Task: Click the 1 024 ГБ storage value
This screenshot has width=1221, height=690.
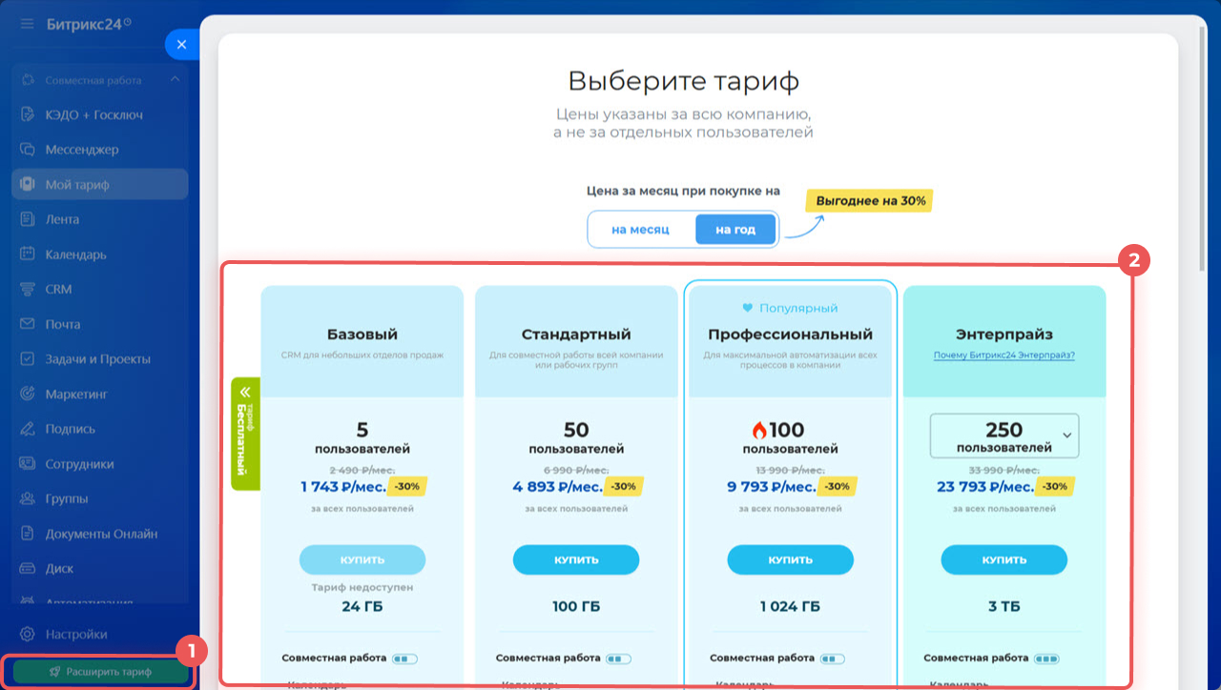Action: (x=790, y=606)
